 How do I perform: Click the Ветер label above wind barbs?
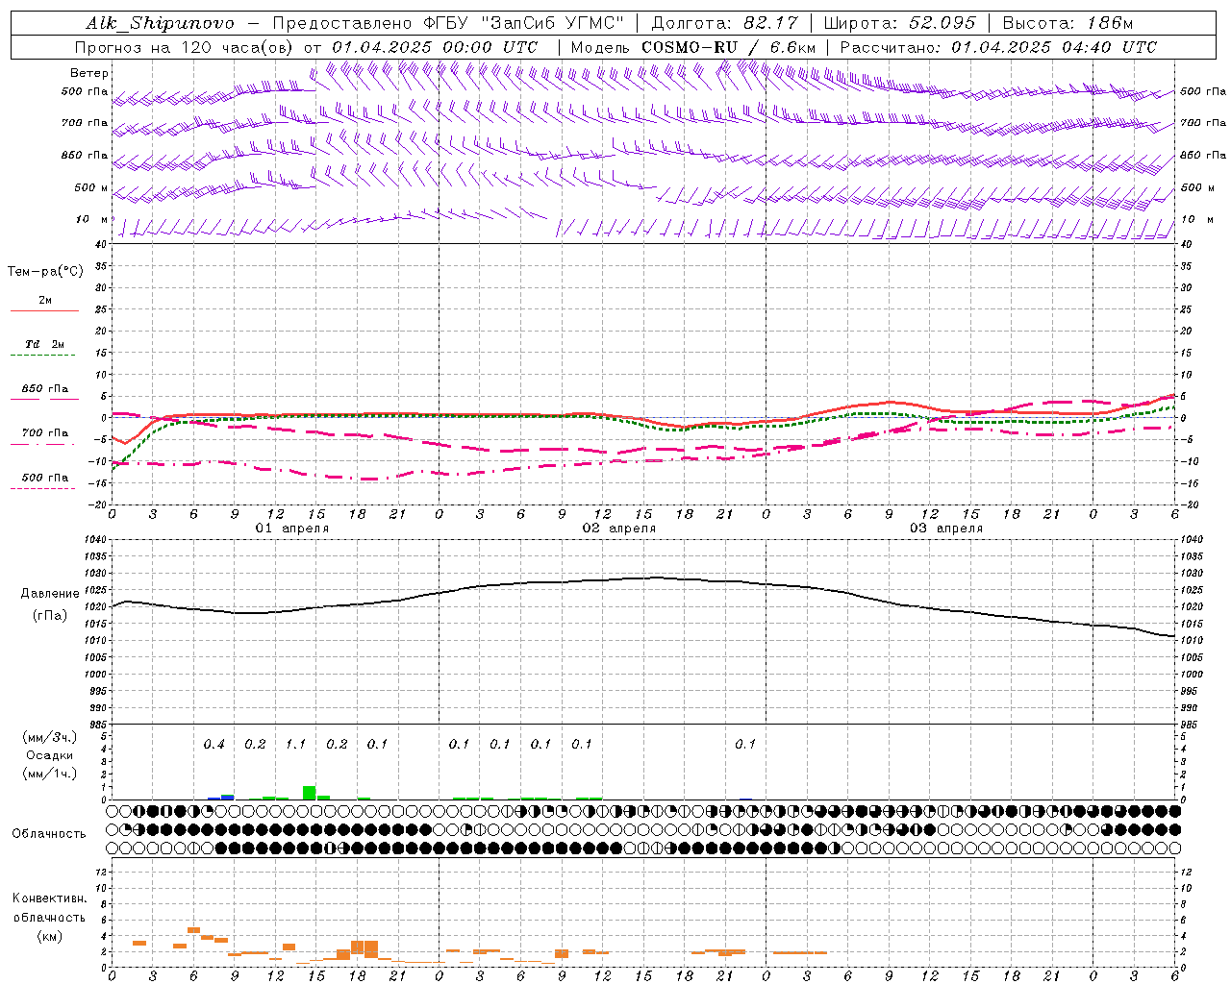pos(89,73)
